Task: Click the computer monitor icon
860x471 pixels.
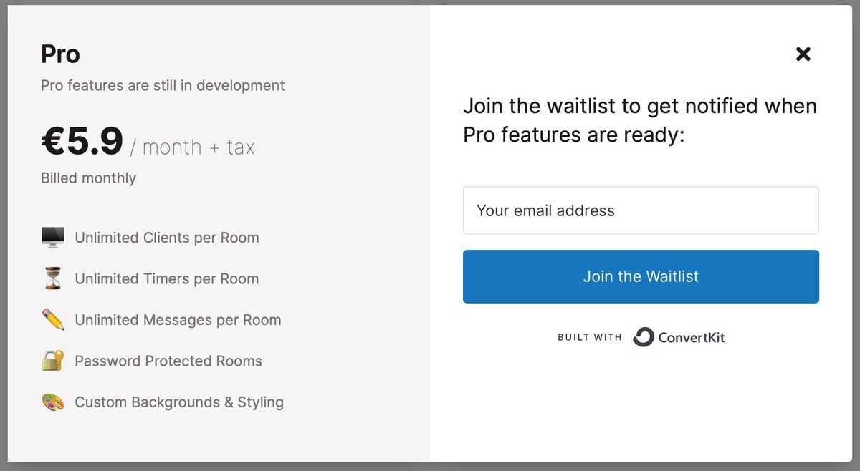Action: click(53, 238)
